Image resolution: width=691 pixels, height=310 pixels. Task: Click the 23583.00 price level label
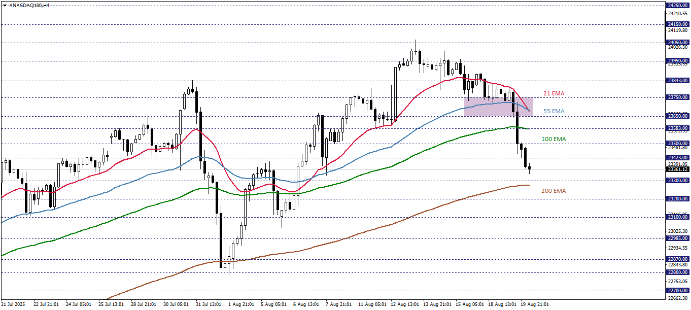(x=678, y=128)
